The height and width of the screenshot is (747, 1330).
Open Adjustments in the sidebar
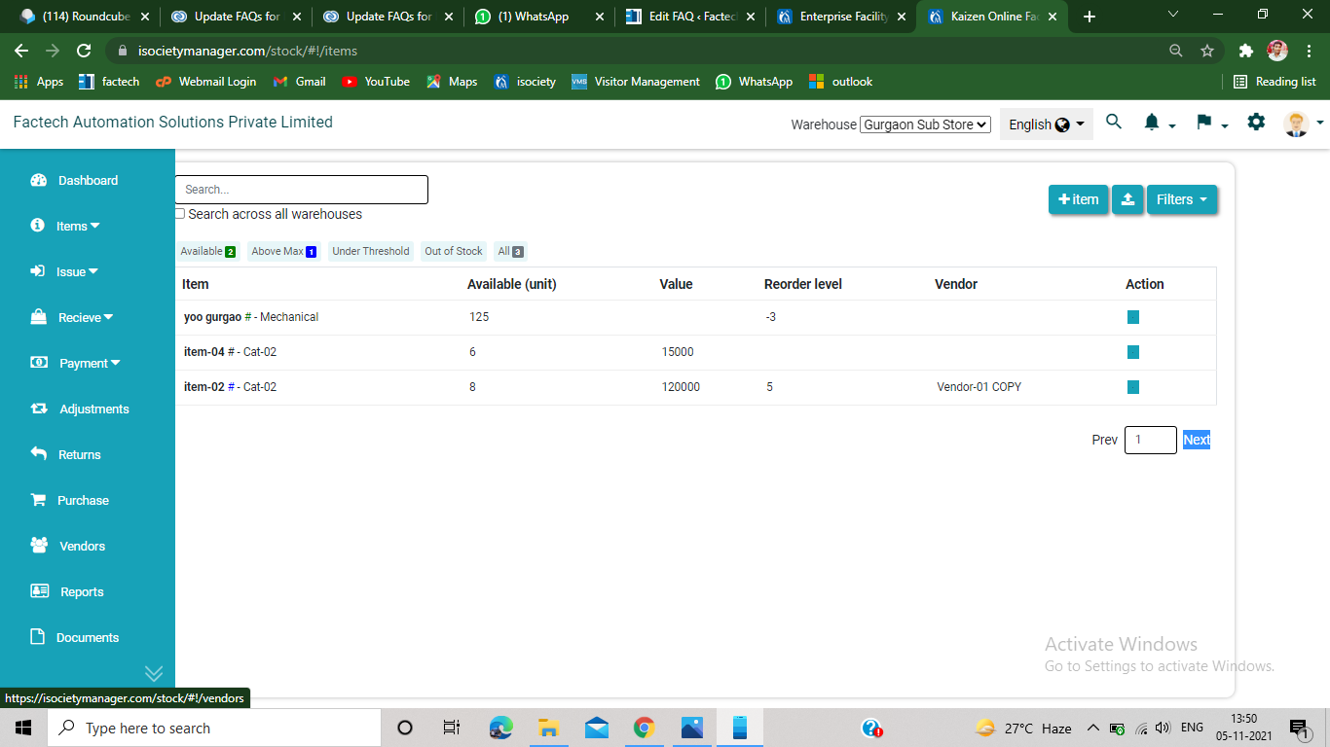pos(80,409)
